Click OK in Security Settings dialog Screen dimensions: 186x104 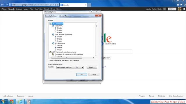[x=82, y=75]
